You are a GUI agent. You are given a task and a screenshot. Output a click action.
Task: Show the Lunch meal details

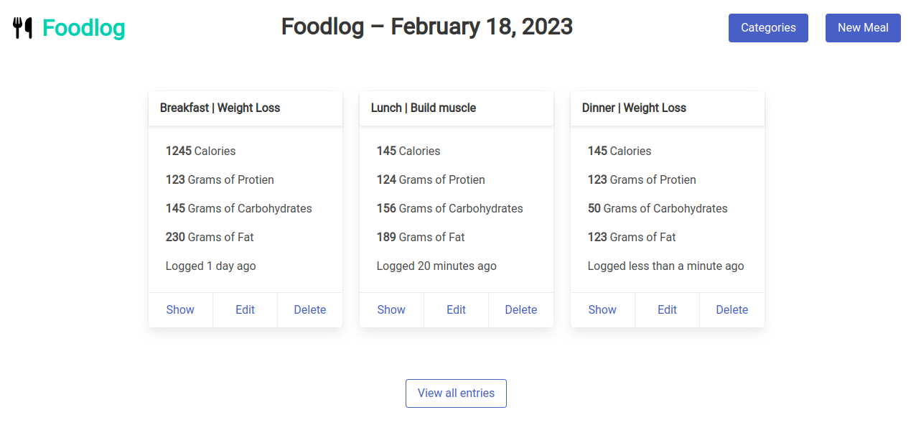pyautogui.click(x=391, y=309)
